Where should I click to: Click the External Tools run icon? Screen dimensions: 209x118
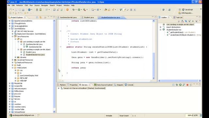pyautogui.click(x=84, y=10)
